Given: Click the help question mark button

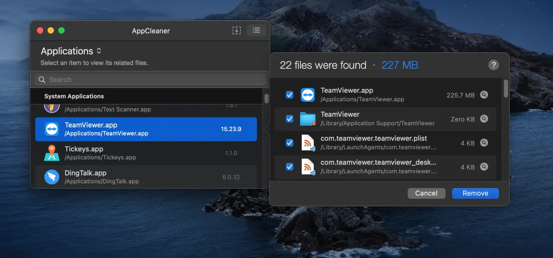Looking at the screenshot, I should [493, 65].
